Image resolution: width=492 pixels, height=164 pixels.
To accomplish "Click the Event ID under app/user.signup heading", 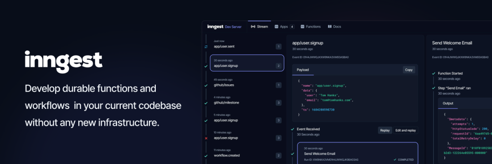I will (x=320, y=57).
